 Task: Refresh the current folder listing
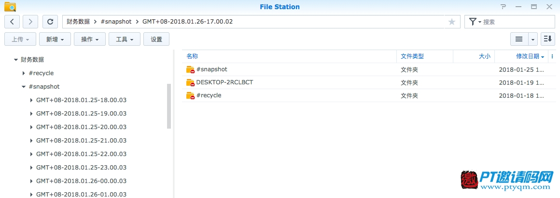[50, 22]
